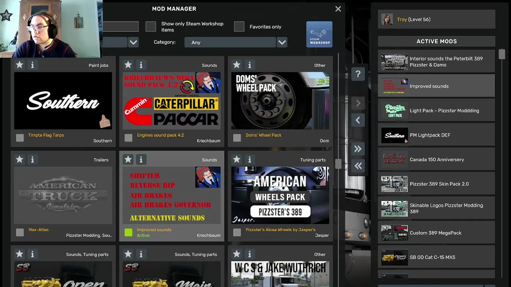Info icon on WCS & Jake Wuthrich card
Viewport: 511px width, 287px height.
(x=250, y=254)
